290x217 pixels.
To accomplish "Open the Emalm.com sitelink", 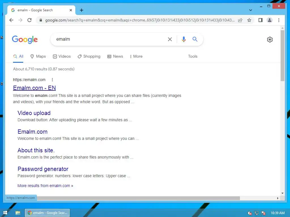I will 33,132.
